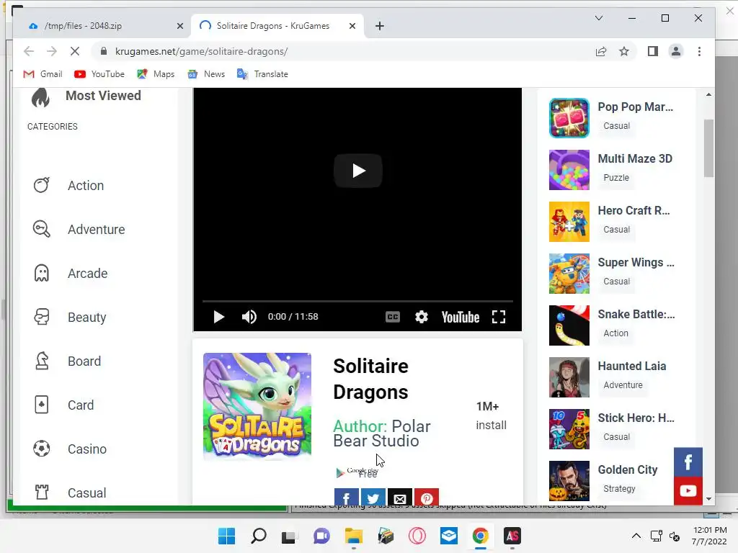Enter fullscreen video mode
This screenshot has height=553, width=738.
pyautogui.click(x=499, y=317)
